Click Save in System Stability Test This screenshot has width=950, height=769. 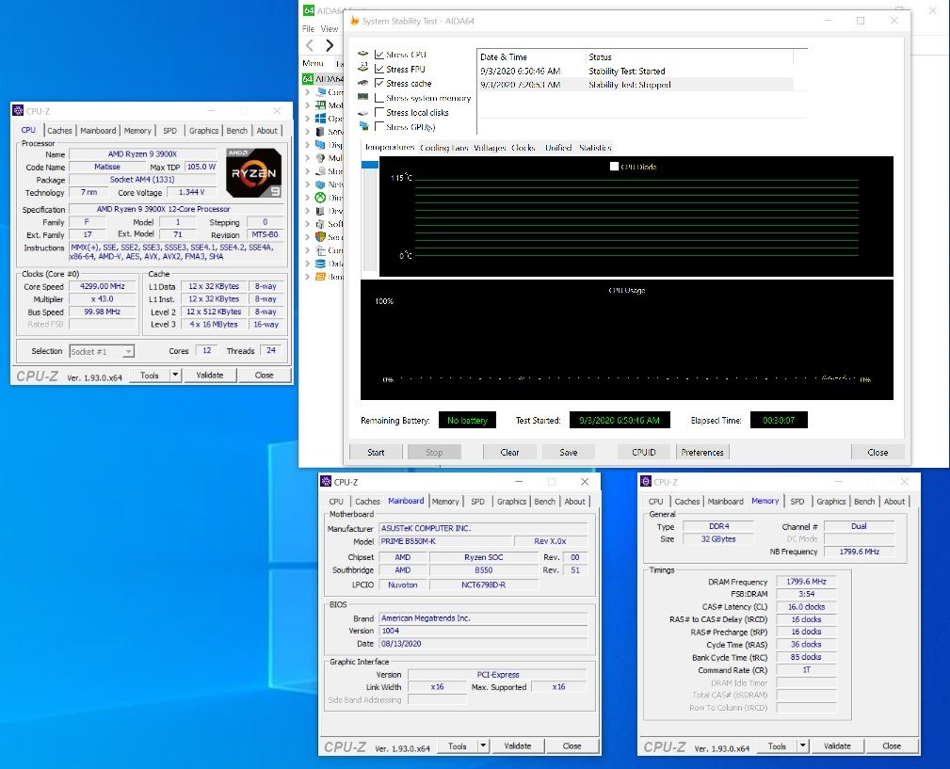(x=569, y=453)
